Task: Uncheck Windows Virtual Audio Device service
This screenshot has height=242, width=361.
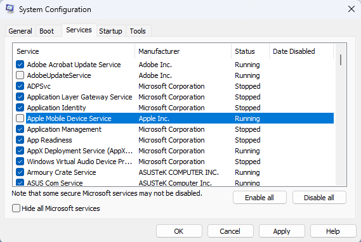Action: tap(20, 162)
